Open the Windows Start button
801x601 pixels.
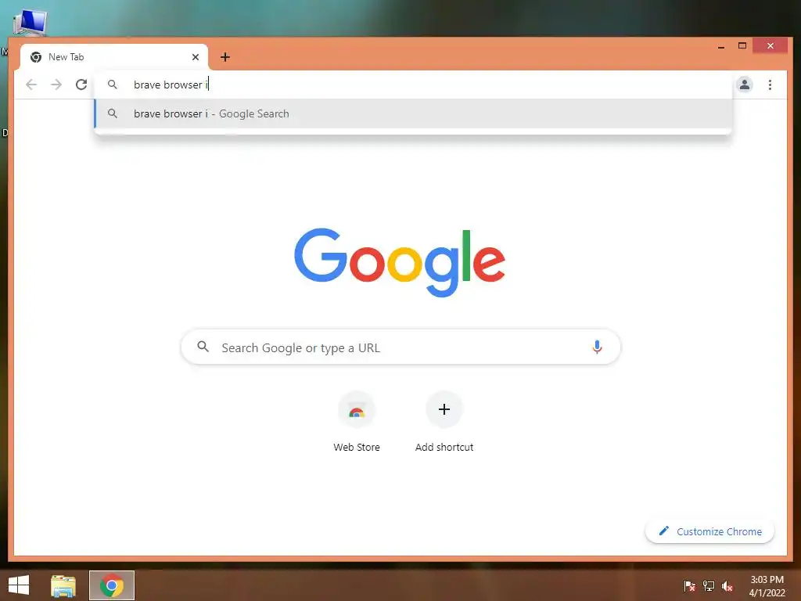[19, 585]
